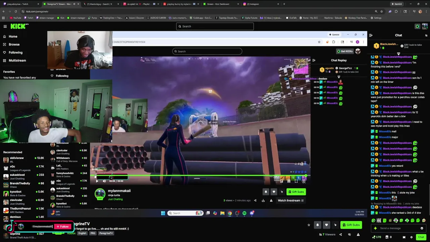The width and height of the screenshot is (430, 242).
Task: Open Browse in Kick sidebar
Action: (x=11, y=44)
